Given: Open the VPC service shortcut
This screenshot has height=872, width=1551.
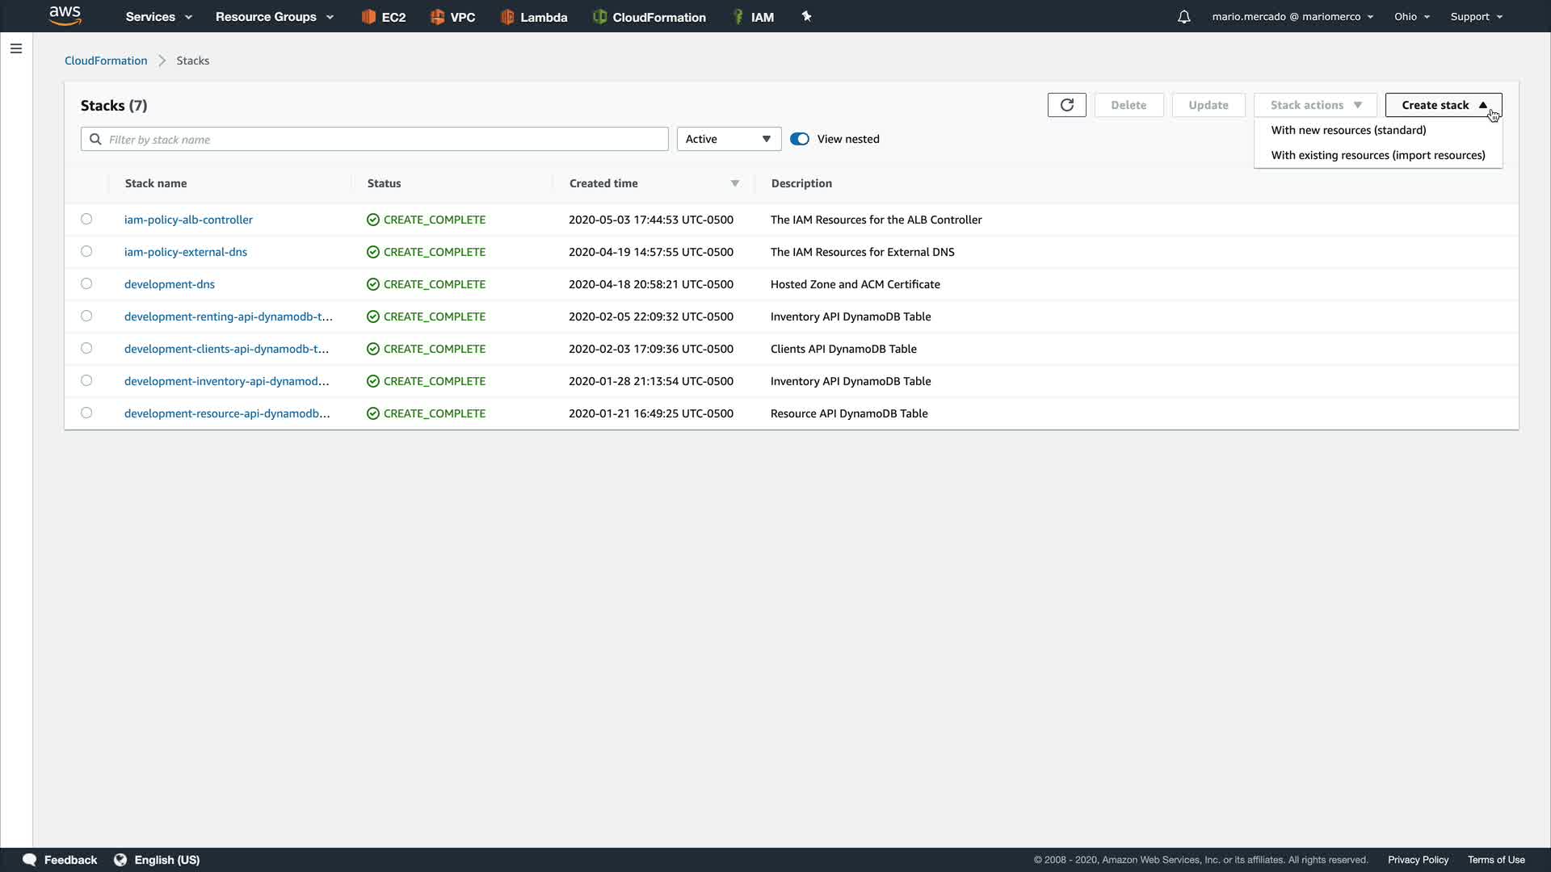Looking at the screenshot, I should click(452, 17).
